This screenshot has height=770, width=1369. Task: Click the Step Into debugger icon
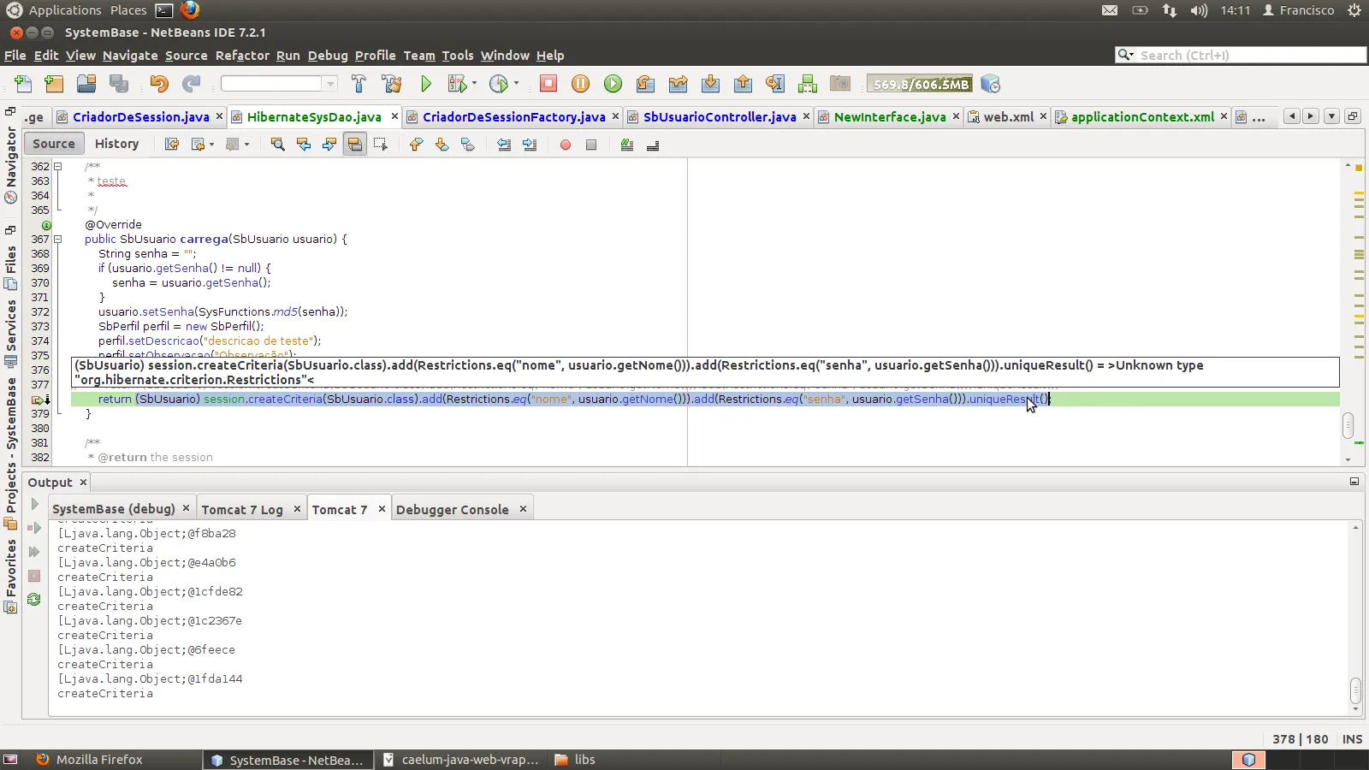(x=710, y=84)
